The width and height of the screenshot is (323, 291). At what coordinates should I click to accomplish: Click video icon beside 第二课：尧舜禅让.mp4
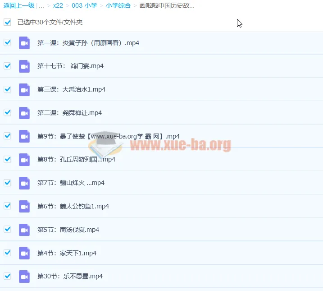tap(24, 113)
